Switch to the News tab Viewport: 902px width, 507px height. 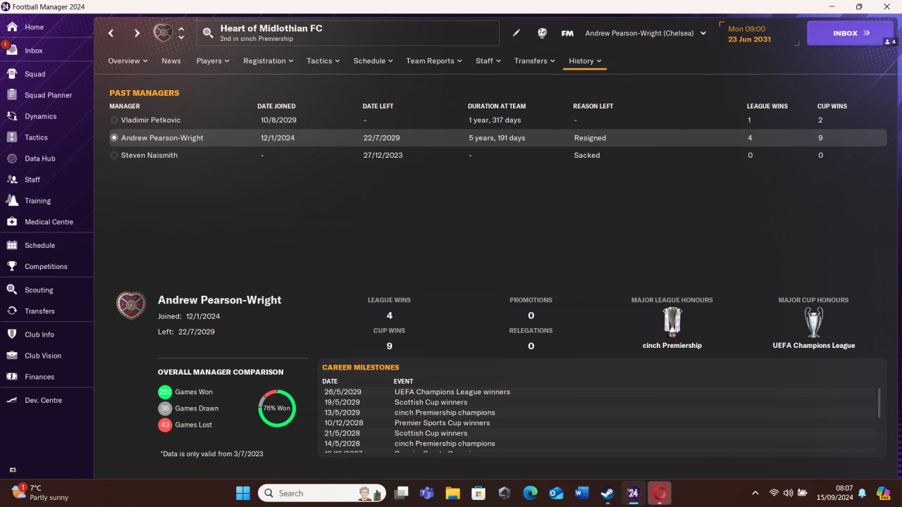click(171, 61)
